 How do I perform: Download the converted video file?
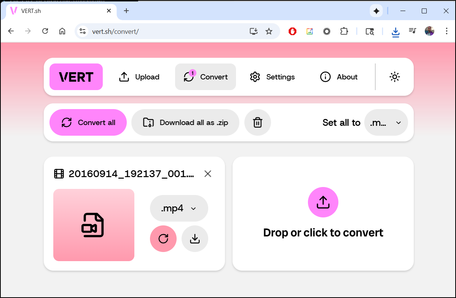coord(195,239)
